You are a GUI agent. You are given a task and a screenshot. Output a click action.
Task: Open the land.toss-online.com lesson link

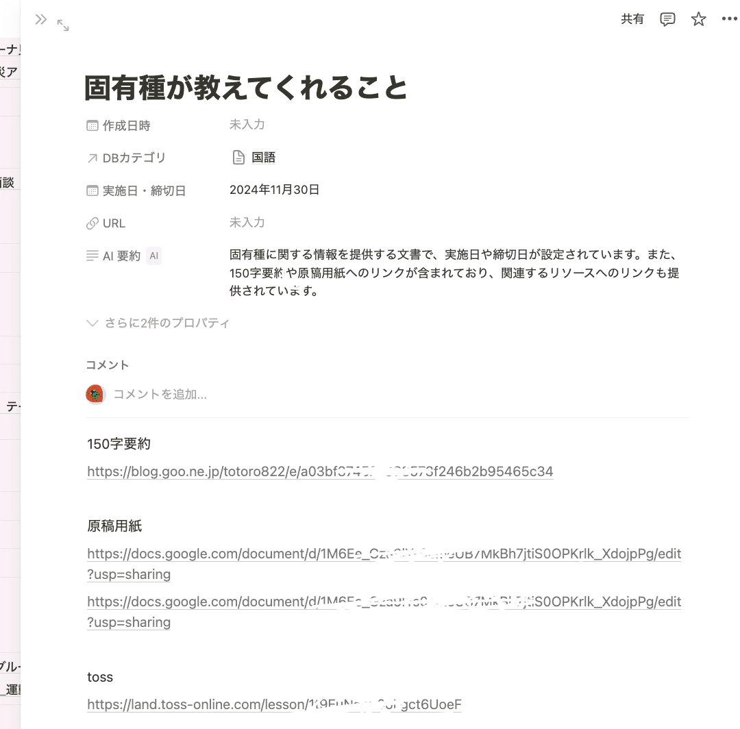click(x=274, y=704)
